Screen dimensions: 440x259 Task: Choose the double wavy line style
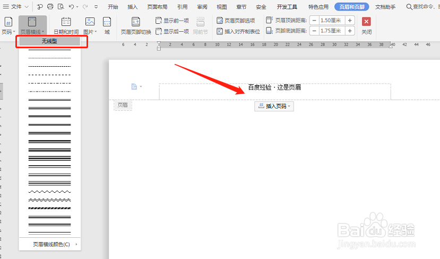pyautogui.click(x=49, y=200)
